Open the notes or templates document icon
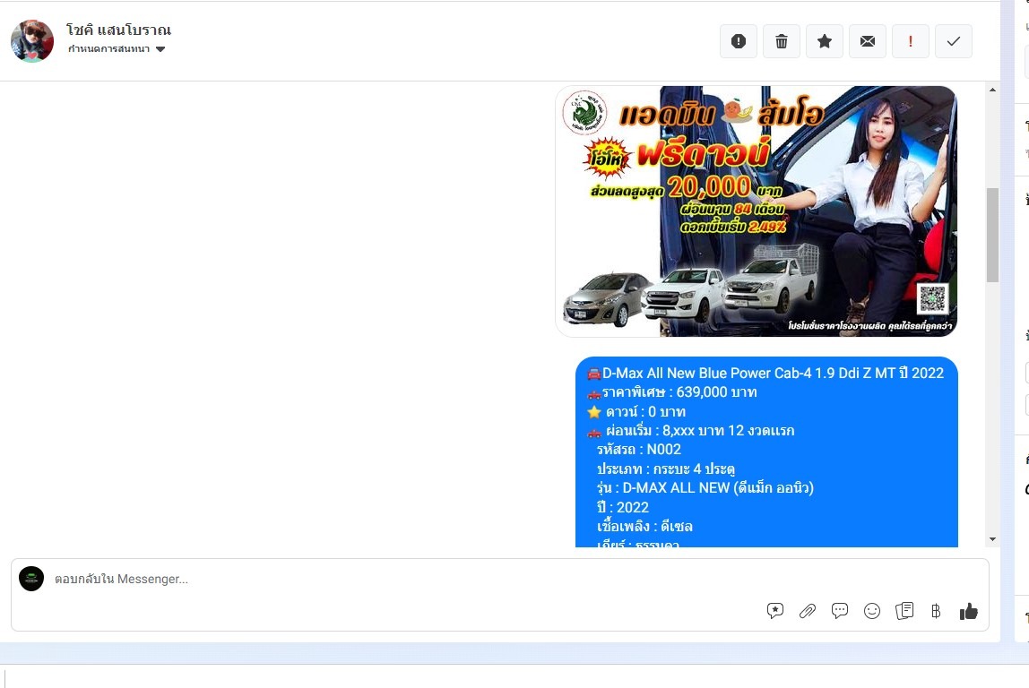The image size is (1029, 688). pyautogui.click(x=904, y=611)
